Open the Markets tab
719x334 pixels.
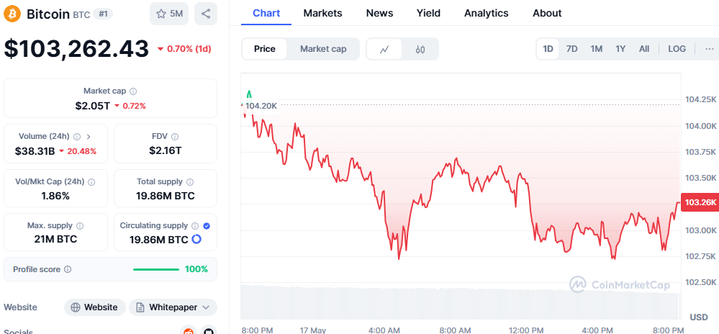[x=322, y=13]
